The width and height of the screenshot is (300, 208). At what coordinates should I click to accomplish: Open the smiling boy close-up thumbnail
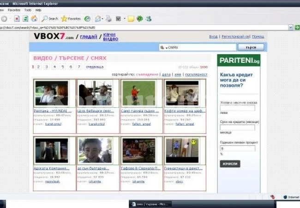(95, 151)
